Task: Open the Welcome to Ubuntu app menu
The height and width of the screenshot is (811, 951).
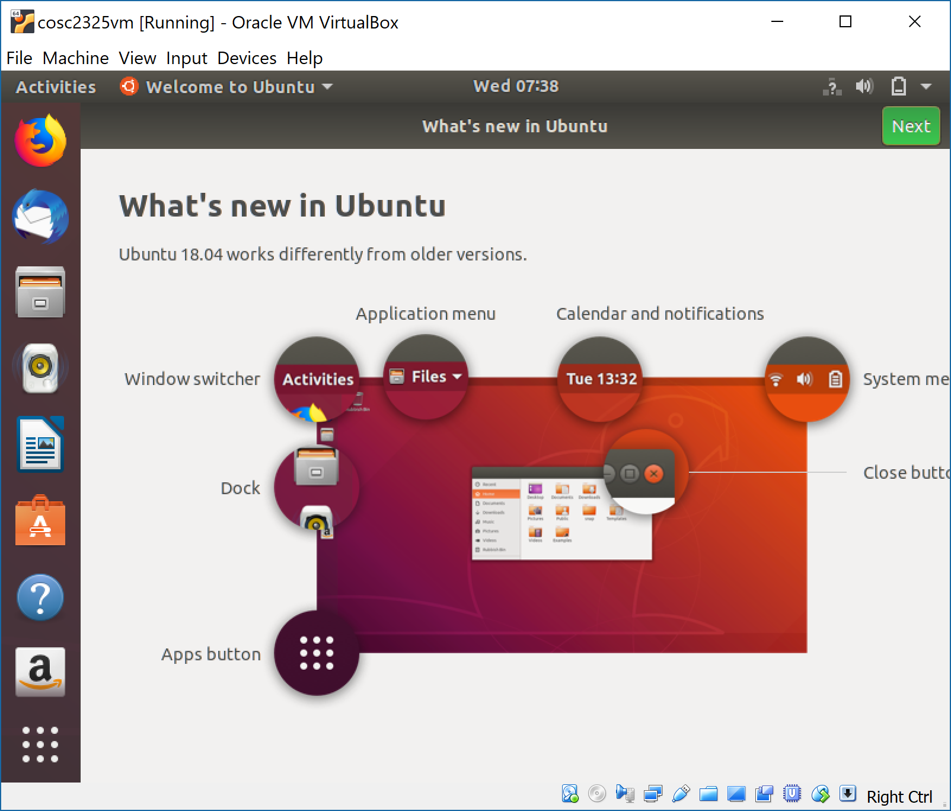Action: click(x=226, y=87)
